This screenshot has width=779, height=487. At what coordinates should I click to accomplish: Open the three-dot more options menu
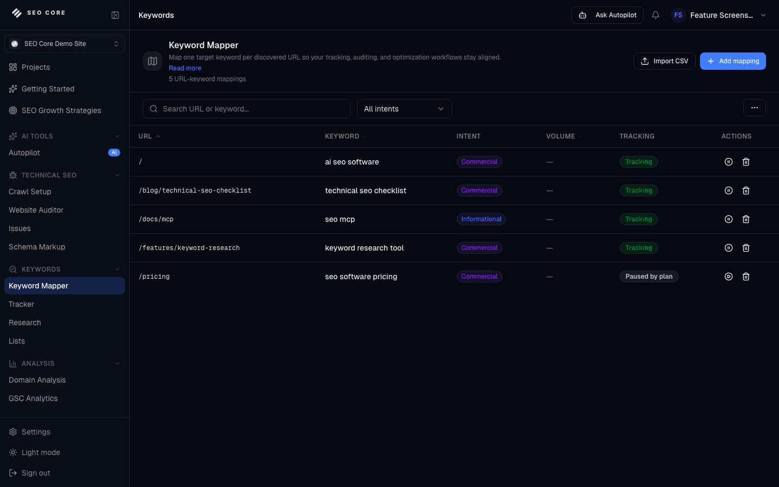[x=755, y=108]
